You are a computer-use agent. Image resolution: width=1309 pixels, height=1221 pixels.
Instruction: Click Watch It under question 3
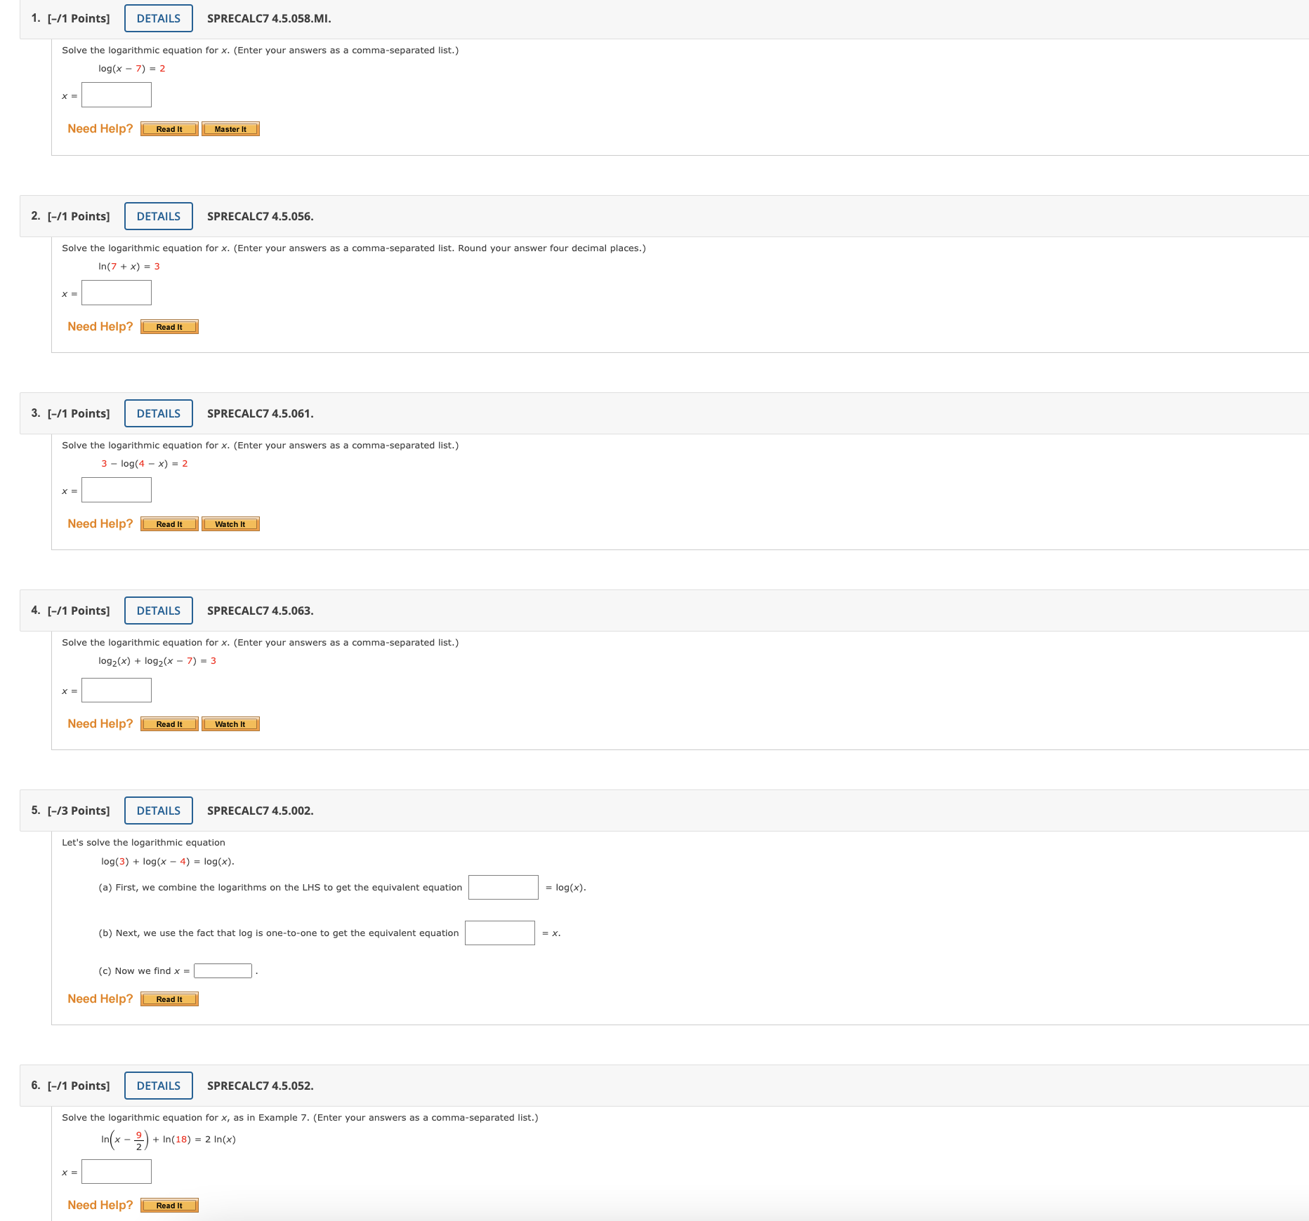coord(230,524)
